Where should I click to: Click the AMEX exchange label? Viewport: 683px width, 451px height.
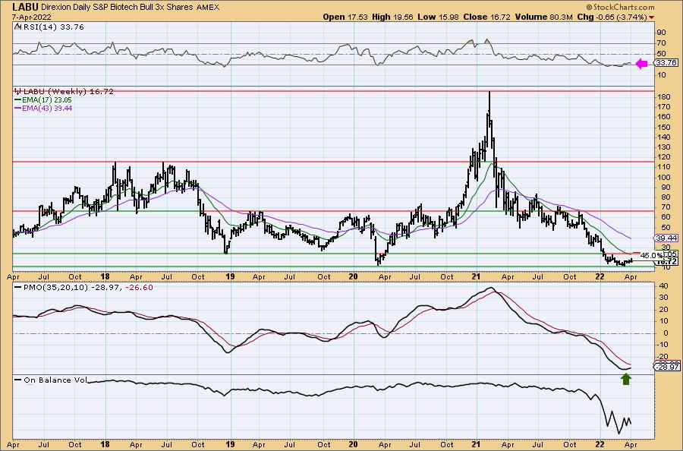208,8
